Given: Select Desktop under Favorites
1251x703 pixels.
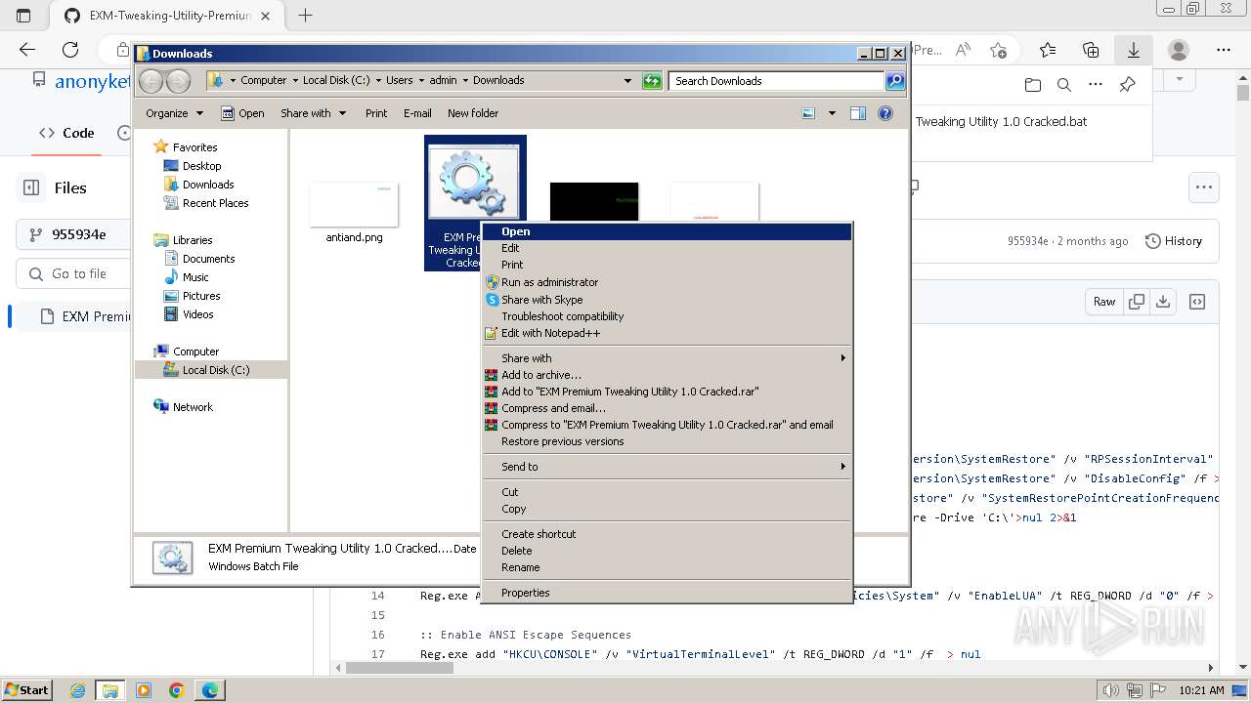Looking at the screenshot, I should tap(201, 166).
